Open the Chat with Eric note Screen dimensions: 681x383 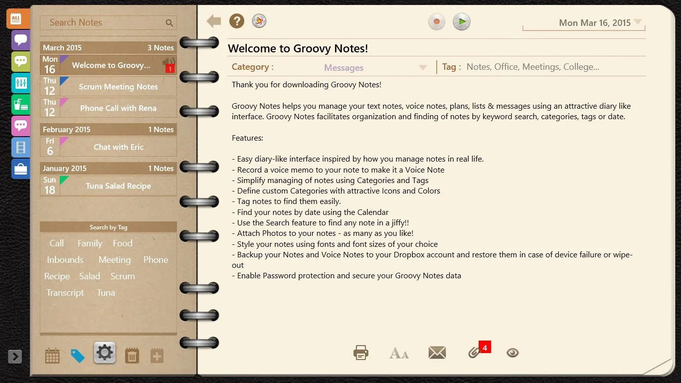tap(108, 147)
